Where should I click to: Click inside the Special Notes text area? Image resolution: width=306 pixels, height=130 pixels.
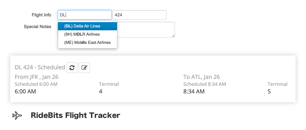pyautogui.click(x=146, y=30)
